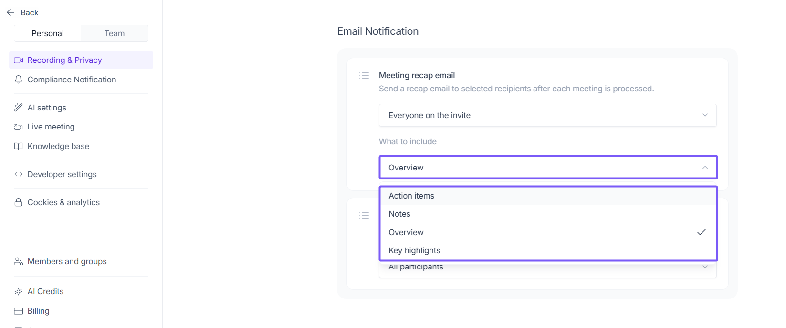Select the Personal tab
The width and height of the screenshot is (786, 328).
coord(48,33)
